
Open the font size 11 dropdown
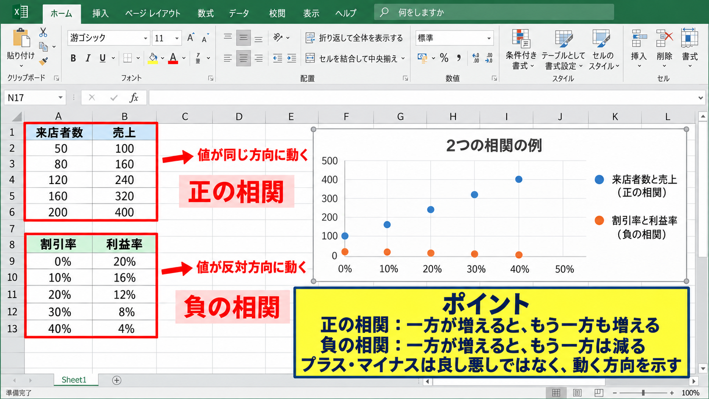click(x=177, y=38)
